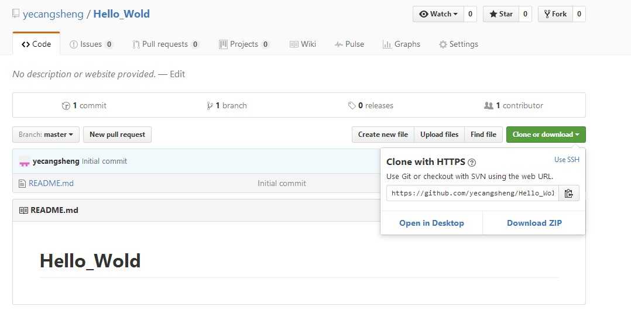This screenshot has height=327, width=631.
Task: Open Initial commit link in README.md row
Action: (282, 184)
